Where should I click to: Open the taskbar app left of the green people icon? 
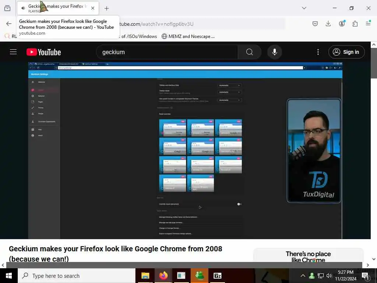click(181, 276)
